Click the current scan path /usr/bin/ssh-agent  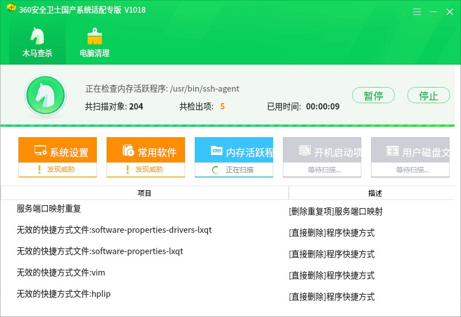tap(205, 89)
